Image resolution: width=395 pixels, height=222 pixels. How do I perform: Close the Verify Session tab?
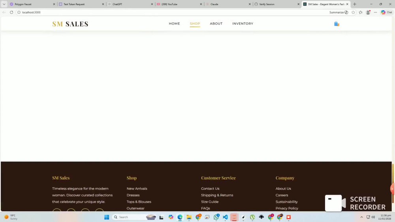(299, 4)
